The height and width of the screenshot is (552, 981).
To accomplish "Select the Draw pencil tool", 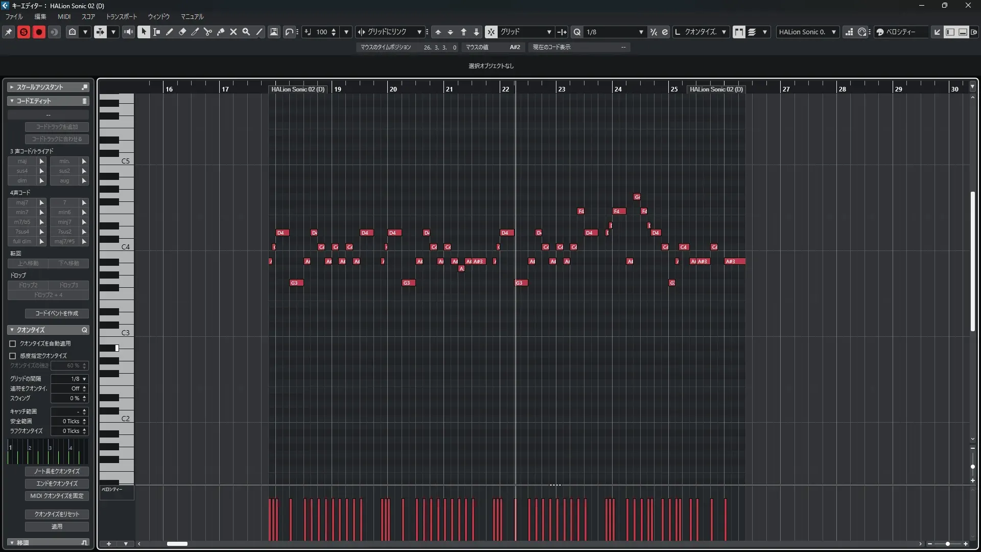I will [170, 32].
